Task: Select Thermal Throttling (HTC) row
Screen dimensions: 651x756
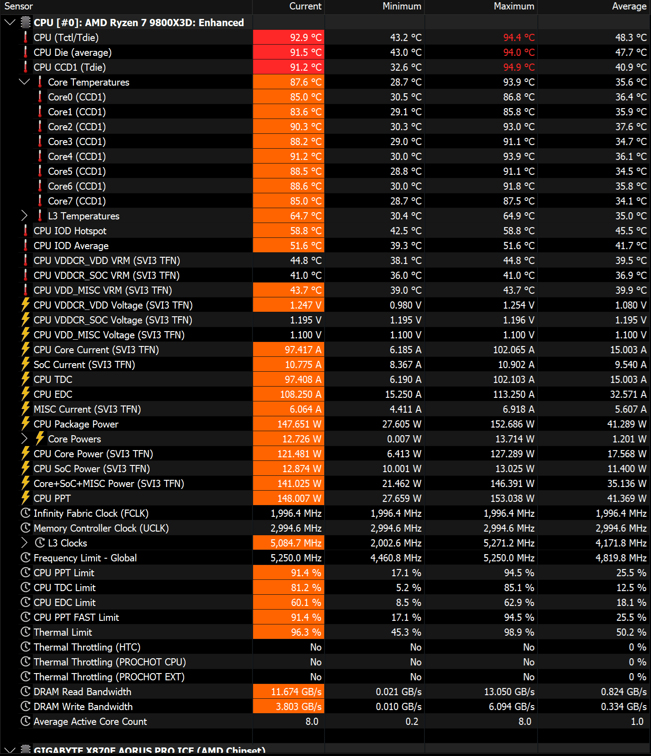Action: tap(325, 647)
